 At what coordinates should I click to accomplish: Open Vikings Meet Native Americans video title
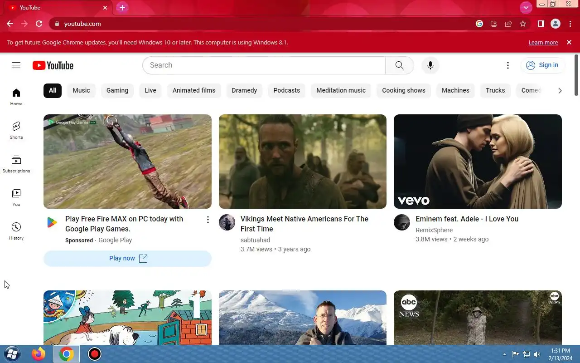(304, 224)
